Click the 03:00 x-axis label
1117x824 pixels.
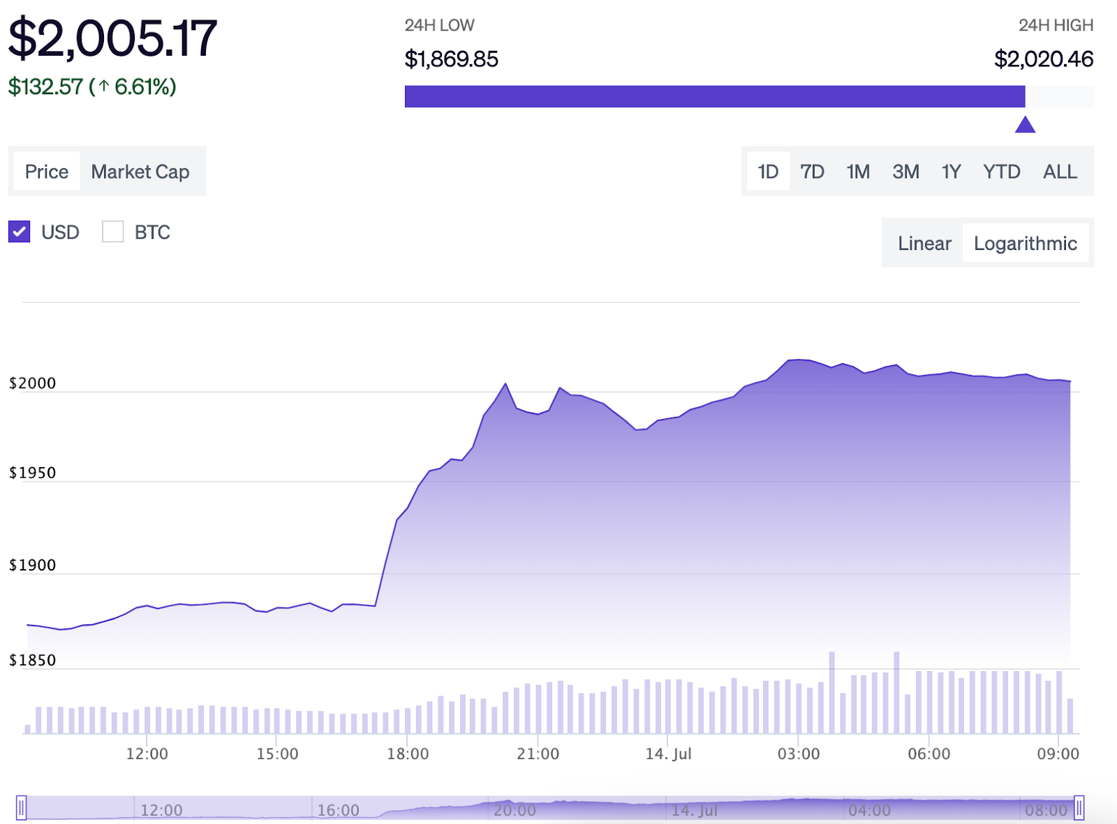(x=799, y=754)
